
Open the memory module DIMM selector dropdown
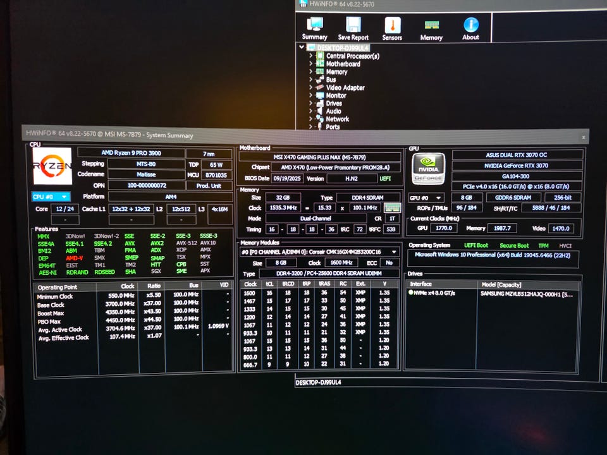coord(319,252)
